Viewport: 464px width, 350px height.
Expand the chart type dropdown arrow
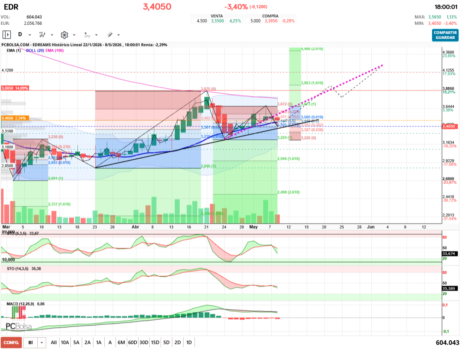52,35
